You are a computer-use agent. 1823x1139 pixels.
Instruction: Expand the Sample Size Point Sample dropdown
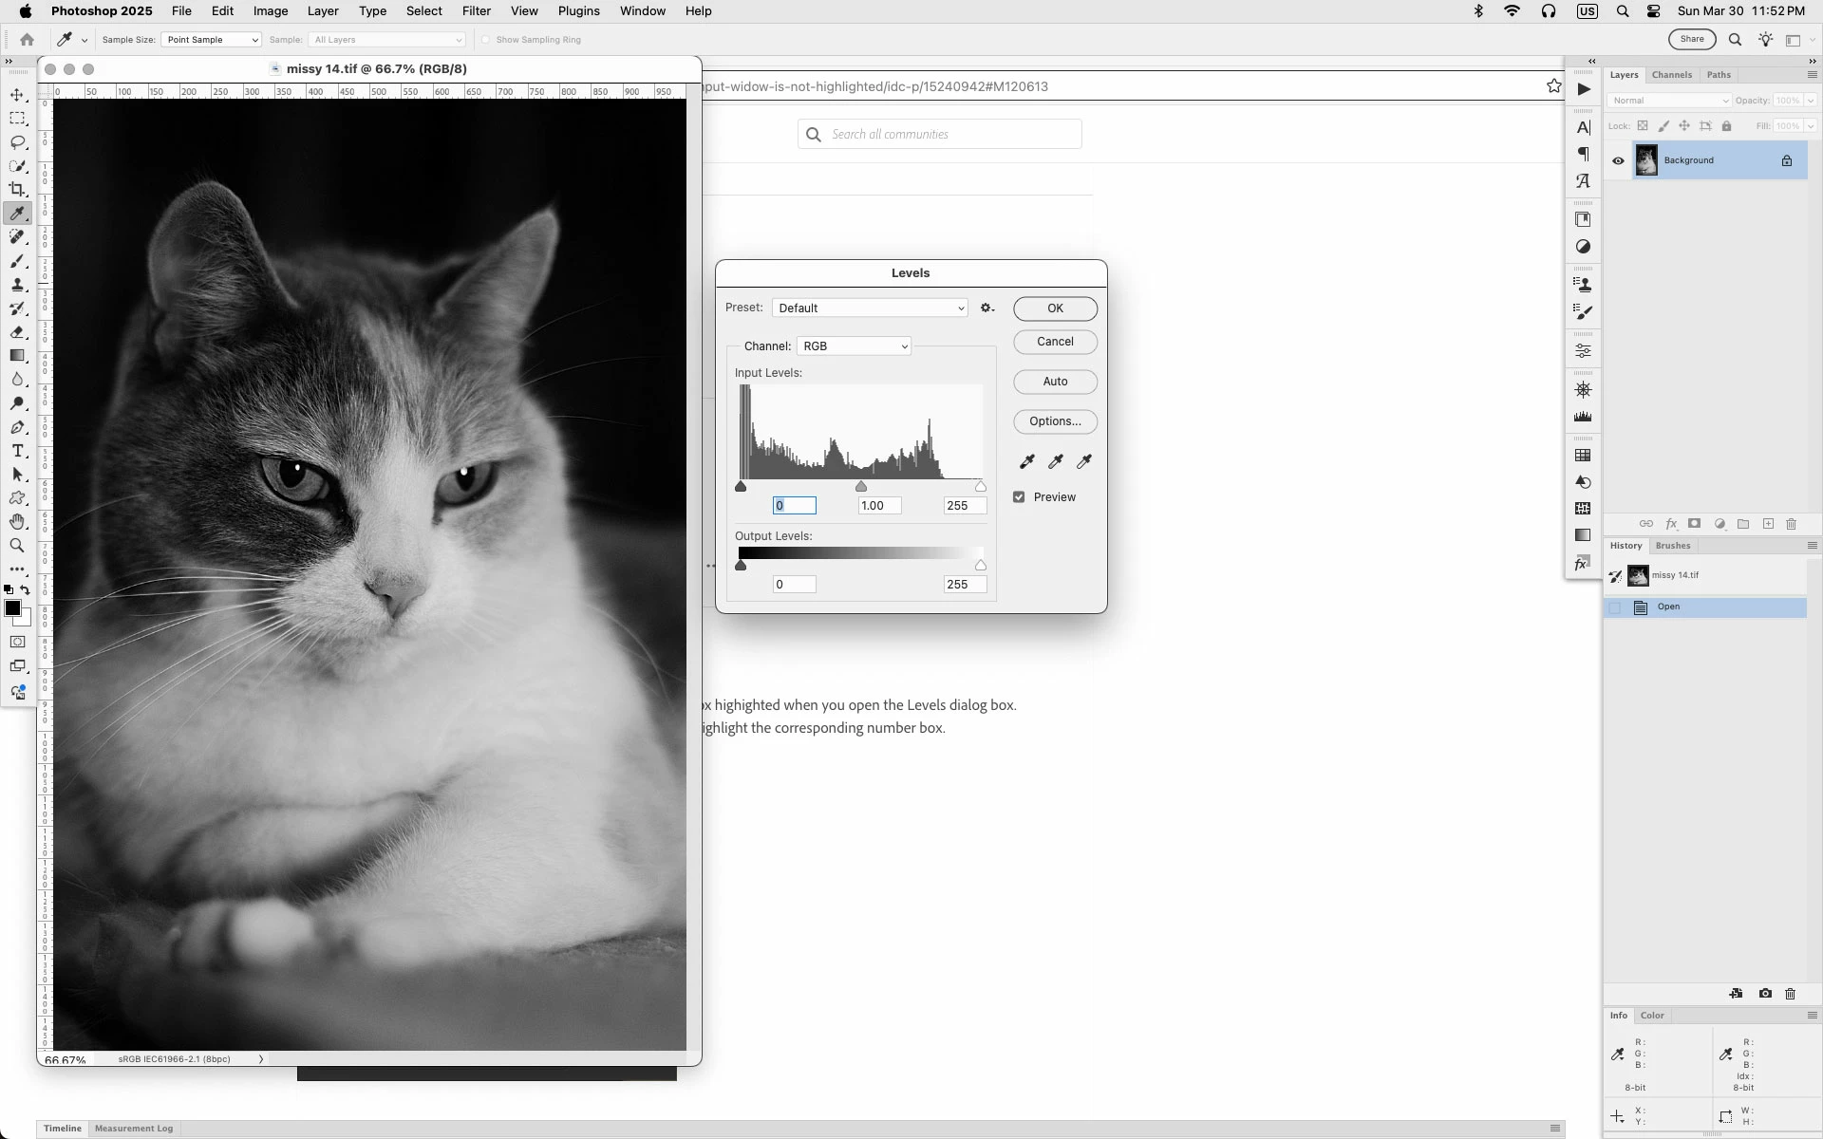coord(211,40)
